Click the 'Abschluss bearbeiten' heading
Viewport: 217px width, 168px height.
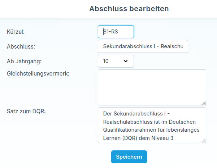coord(129,9)
